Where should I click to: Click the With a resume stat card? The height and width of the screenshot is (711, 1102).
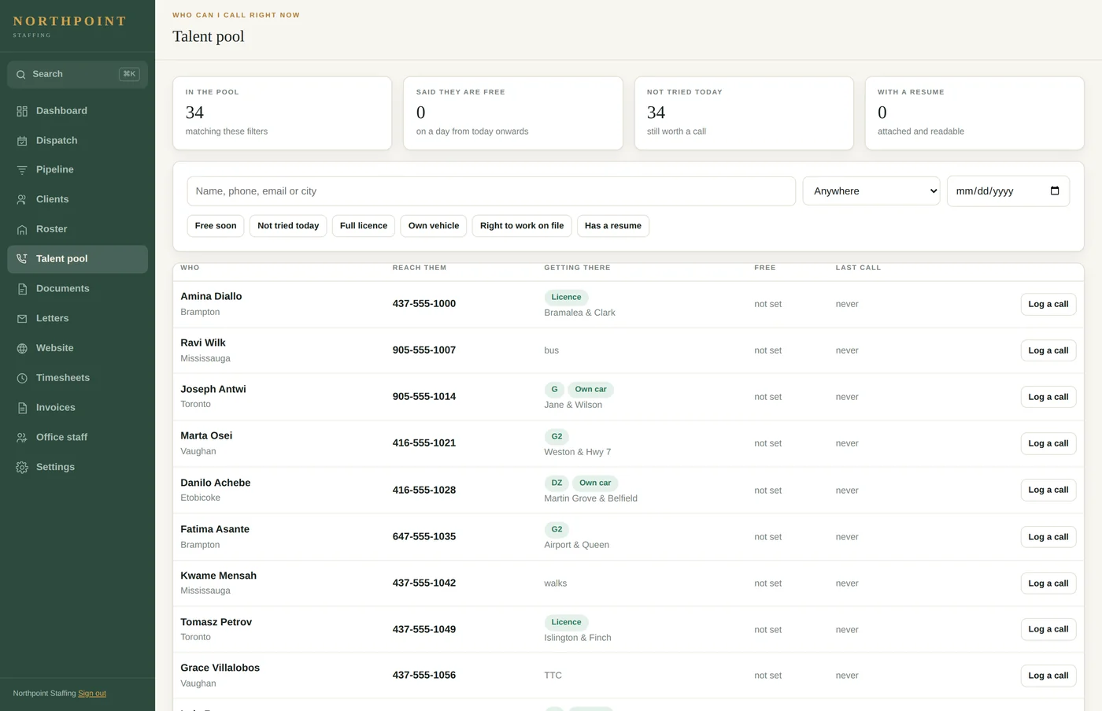974,113
